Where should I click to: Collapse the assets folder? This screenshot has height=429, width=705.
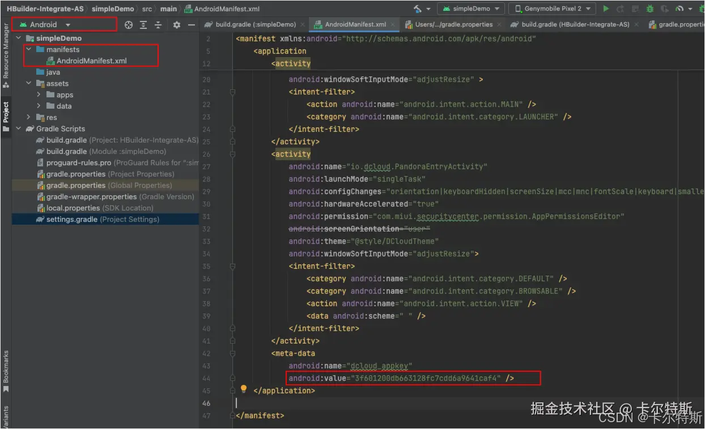click(29, 83)
